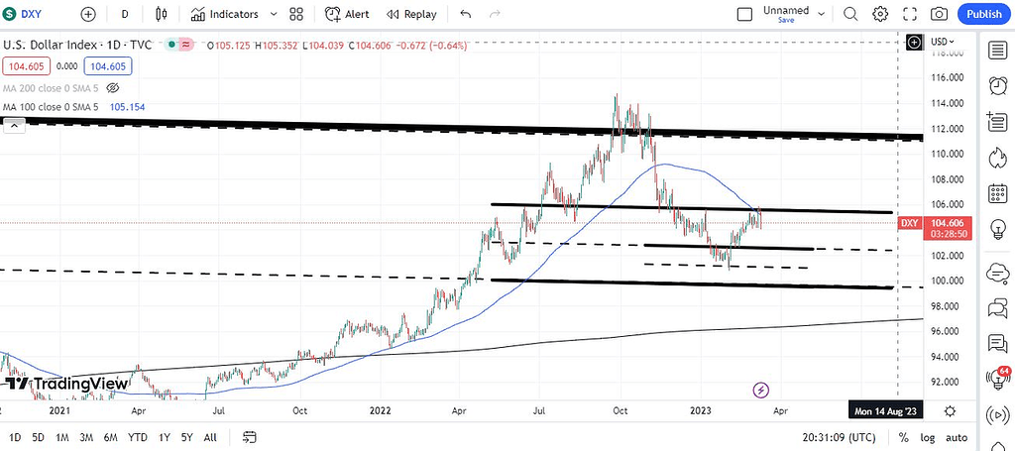Open the layout templates grid icon
Viewport: 1015px width, 451px height.
coord(295,14)
